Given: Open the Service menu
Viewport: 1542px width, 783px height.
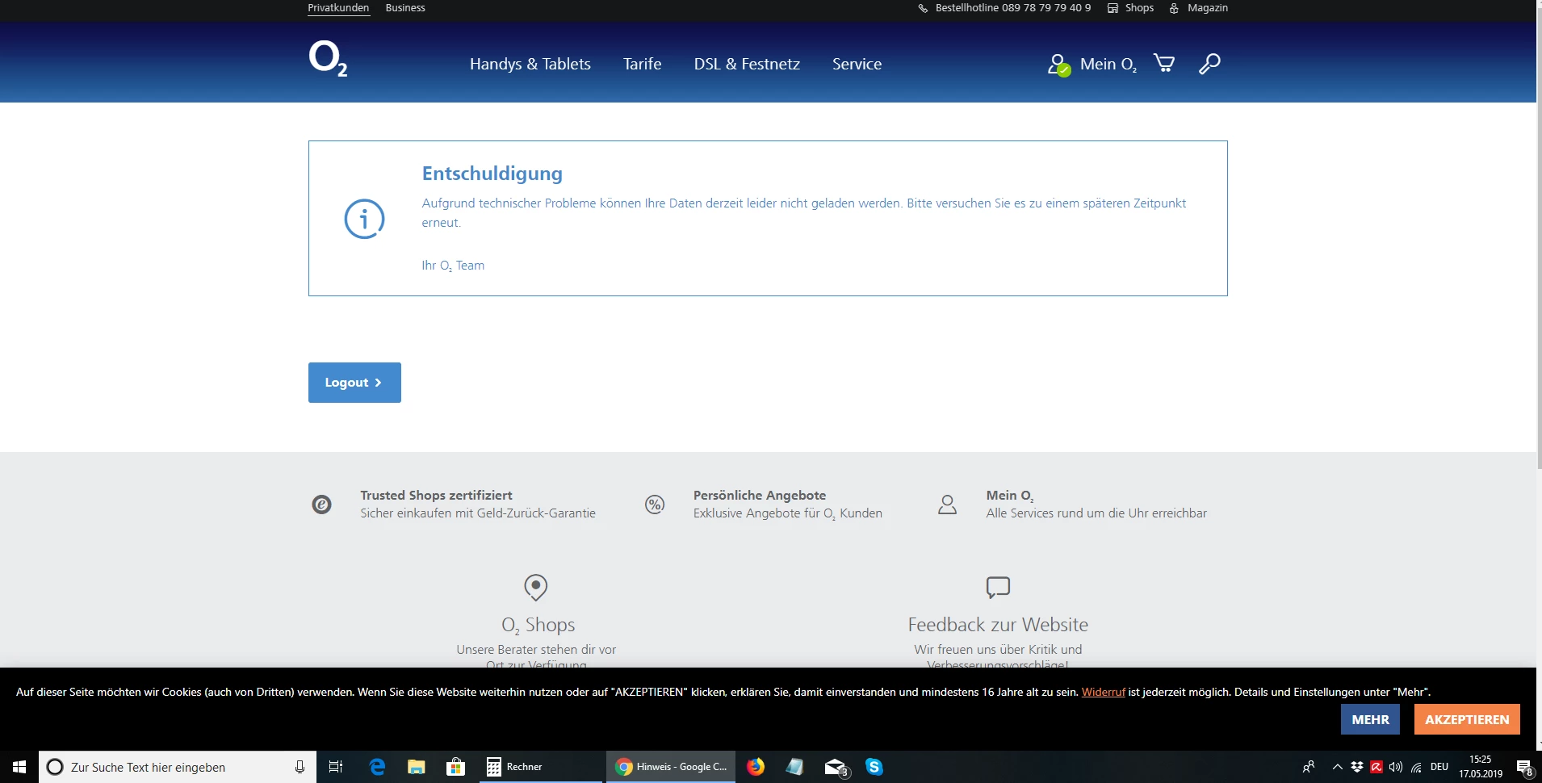Looking at the screenshot, I should point(857,64).
